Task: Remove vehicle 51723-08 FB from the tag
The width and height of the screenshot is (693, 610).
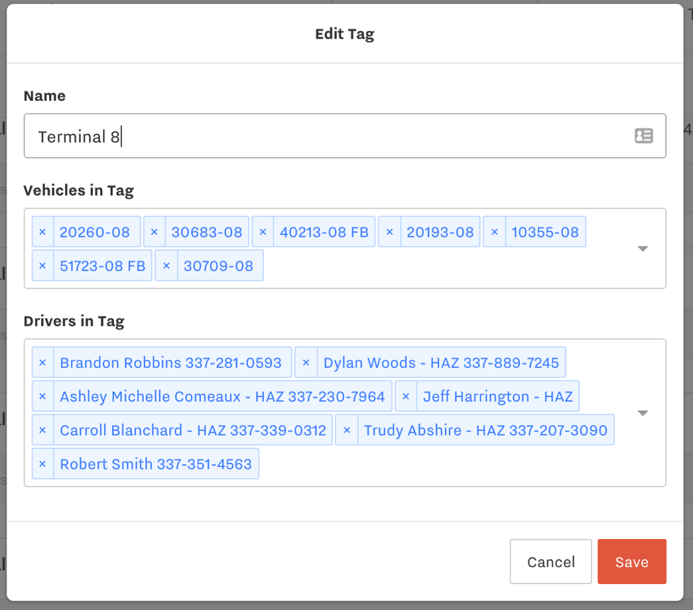Action: (x=42, y=265)
